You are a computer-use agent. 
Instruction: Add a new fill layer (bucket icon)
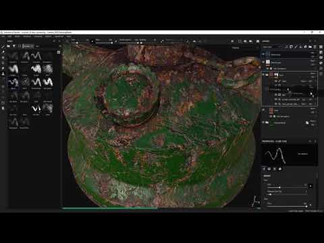pyautogui.click(x=300, y=47)
